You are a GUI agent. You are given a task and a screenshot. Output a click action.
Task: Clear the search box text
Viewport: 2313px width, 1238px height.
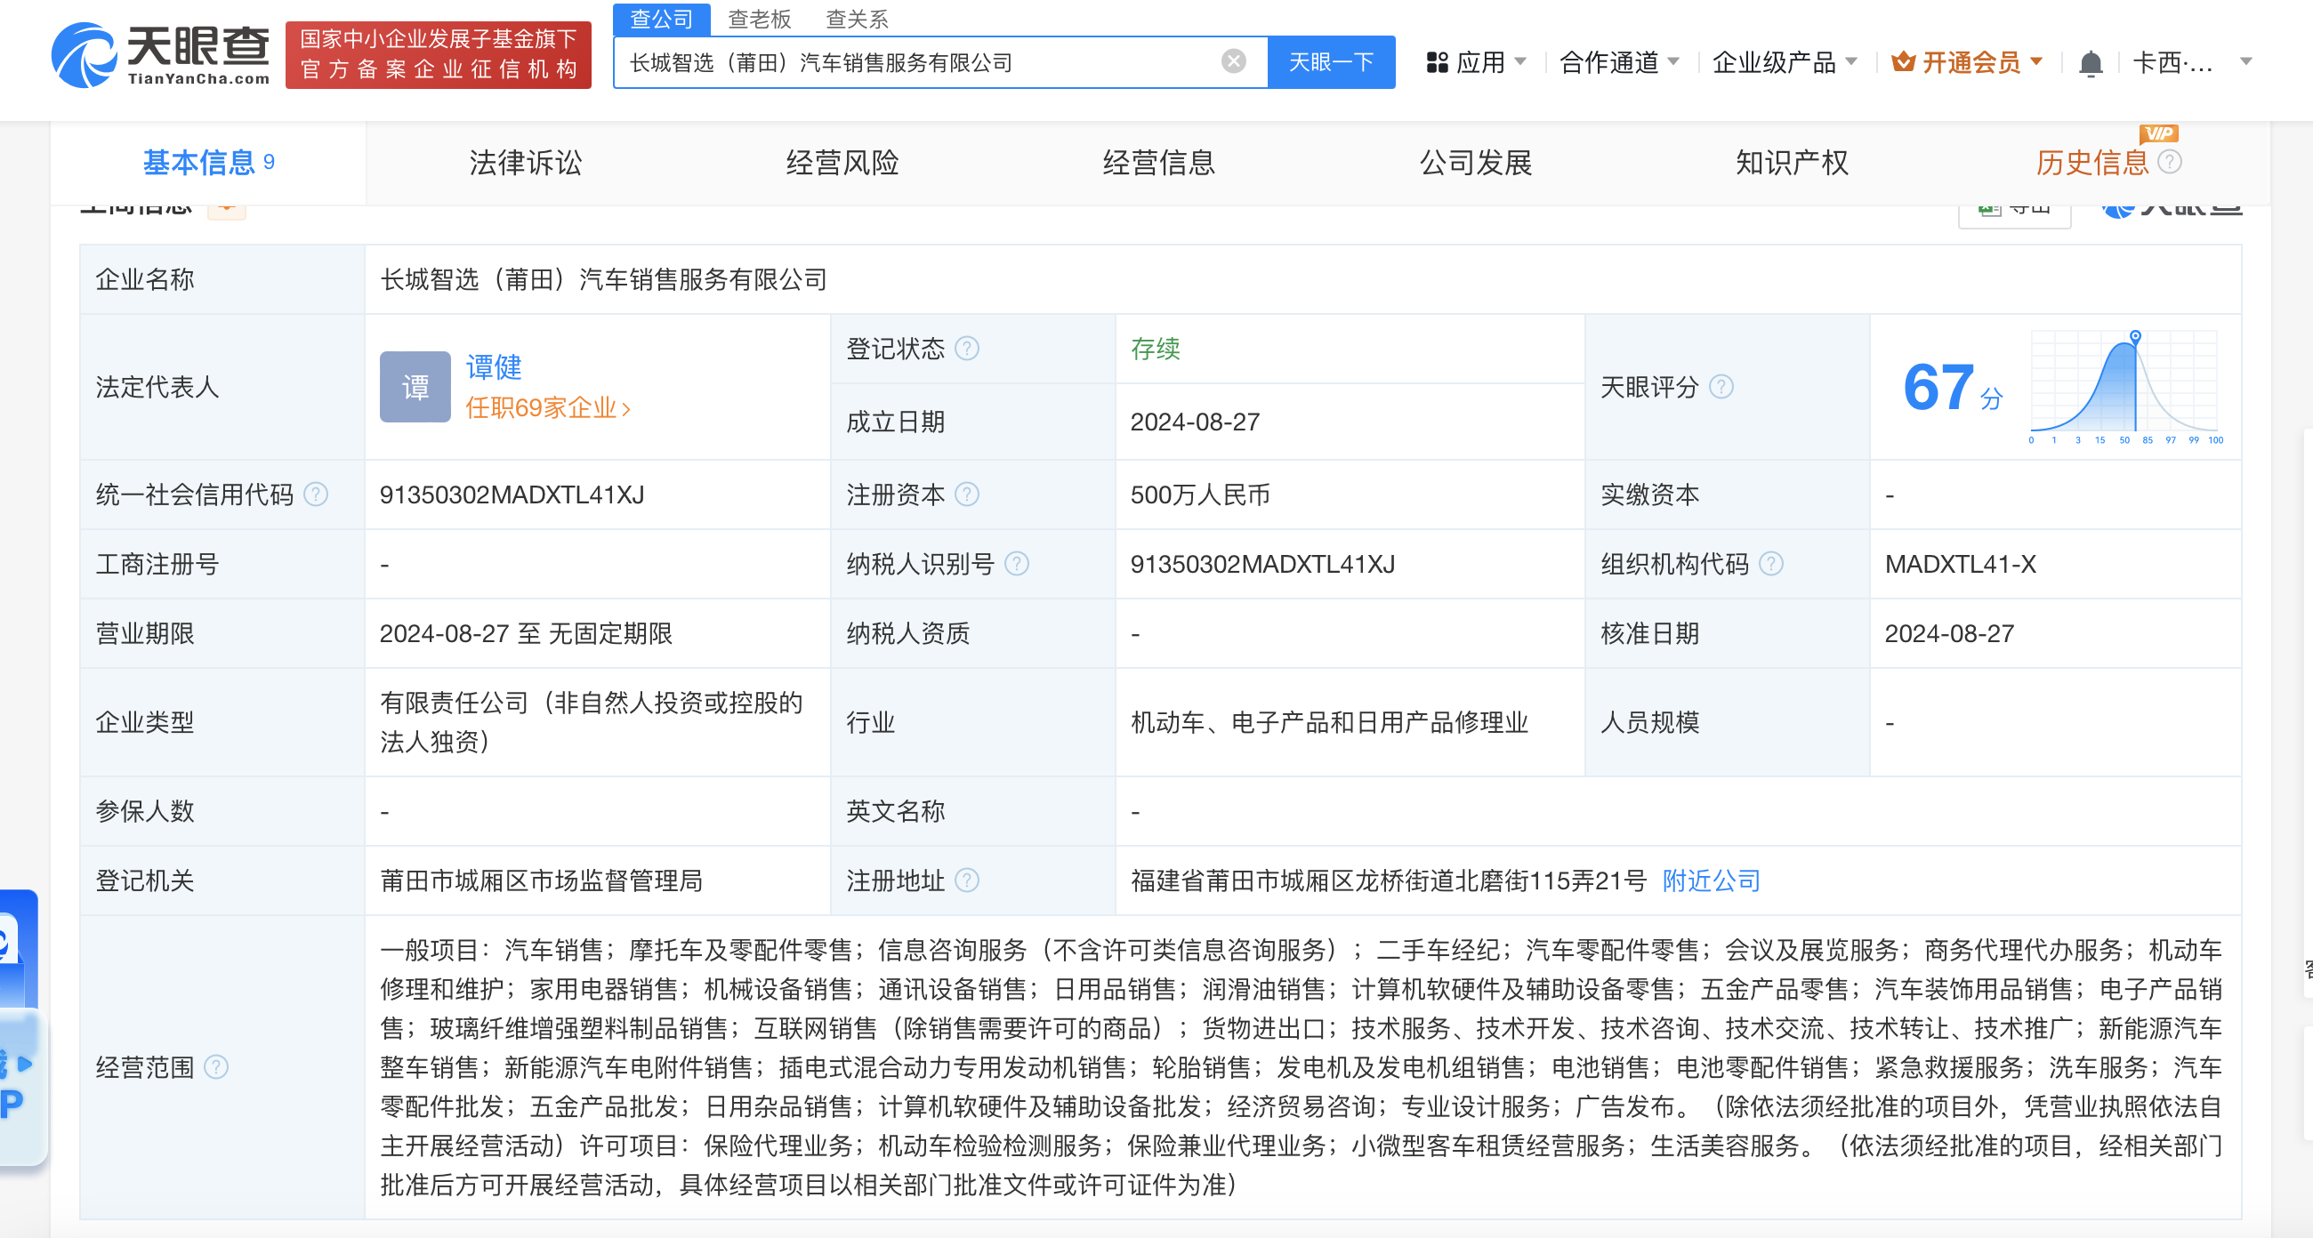click(1234, 61)
